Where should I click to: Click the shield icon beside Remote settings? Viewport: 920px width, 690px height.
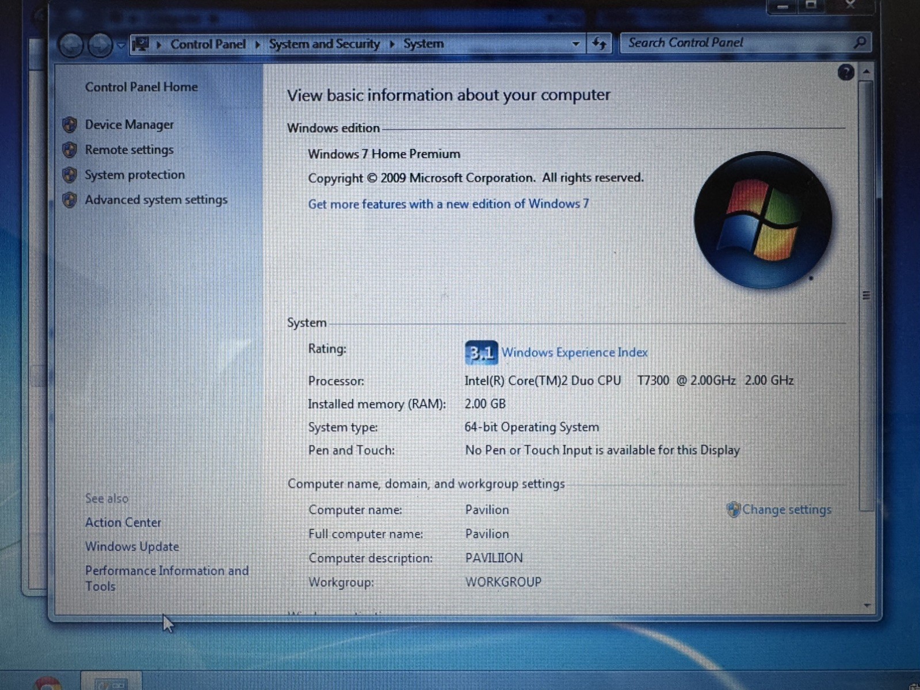pyautogui.click(x=70, y=150)
